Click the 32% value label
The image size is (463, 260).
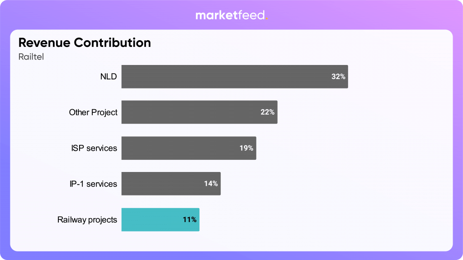tap(338, 77)
